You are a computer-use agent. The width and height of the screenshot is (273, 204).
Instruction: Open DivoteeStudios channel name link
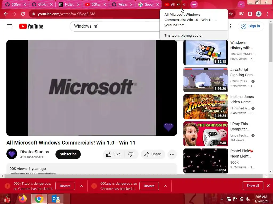tap(35, 152)
